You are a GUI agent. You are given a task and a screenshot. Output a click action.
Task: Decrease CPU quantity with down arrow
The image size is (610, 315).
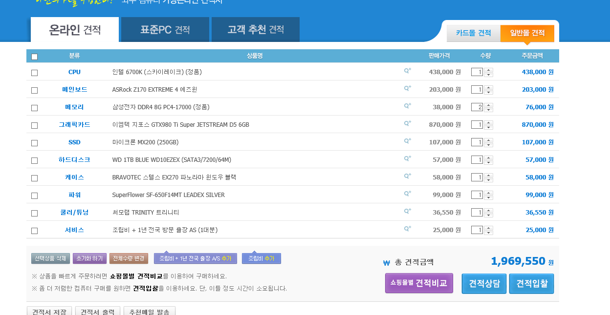489,75
